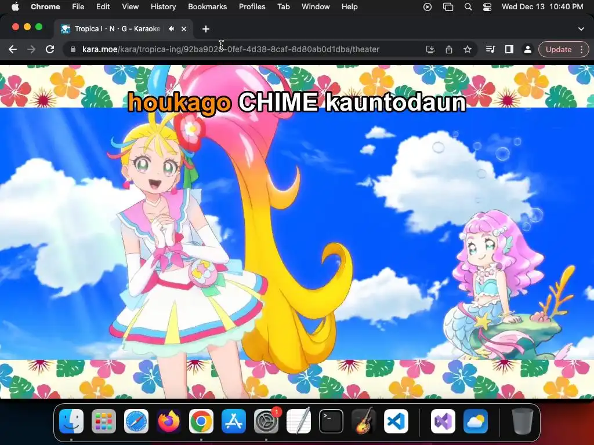
Task: View site information lock icon
Action: point(73,49)
